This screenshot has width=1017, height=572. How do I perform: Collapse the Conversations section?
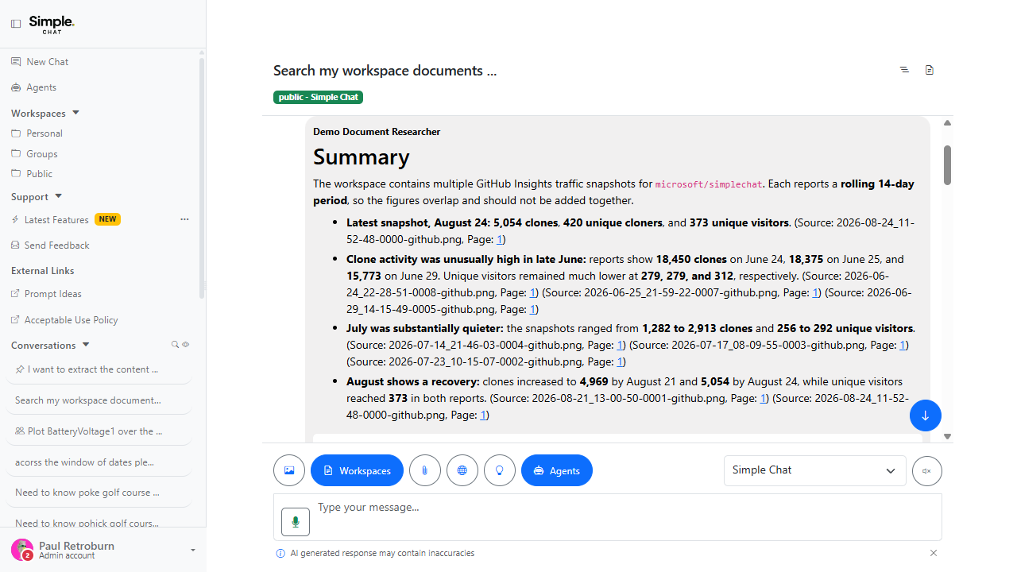[x=86, y=345]
